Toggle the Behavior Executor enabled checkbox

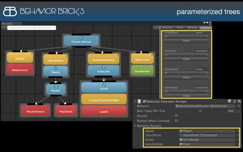pyautogui.click(x=144, y=101)
